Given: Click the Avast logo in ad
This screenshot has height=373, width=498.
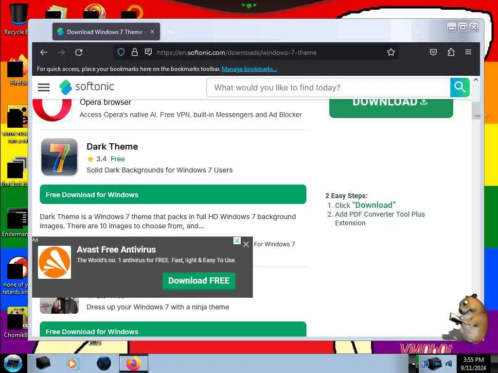Looking at the screenshot, I should (54, 262).
